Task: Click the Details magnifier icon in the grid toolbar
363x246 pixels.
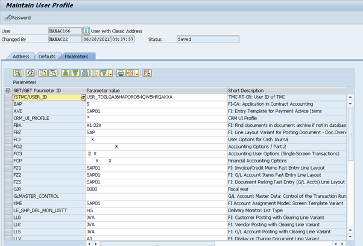Action: coord(18,73)
